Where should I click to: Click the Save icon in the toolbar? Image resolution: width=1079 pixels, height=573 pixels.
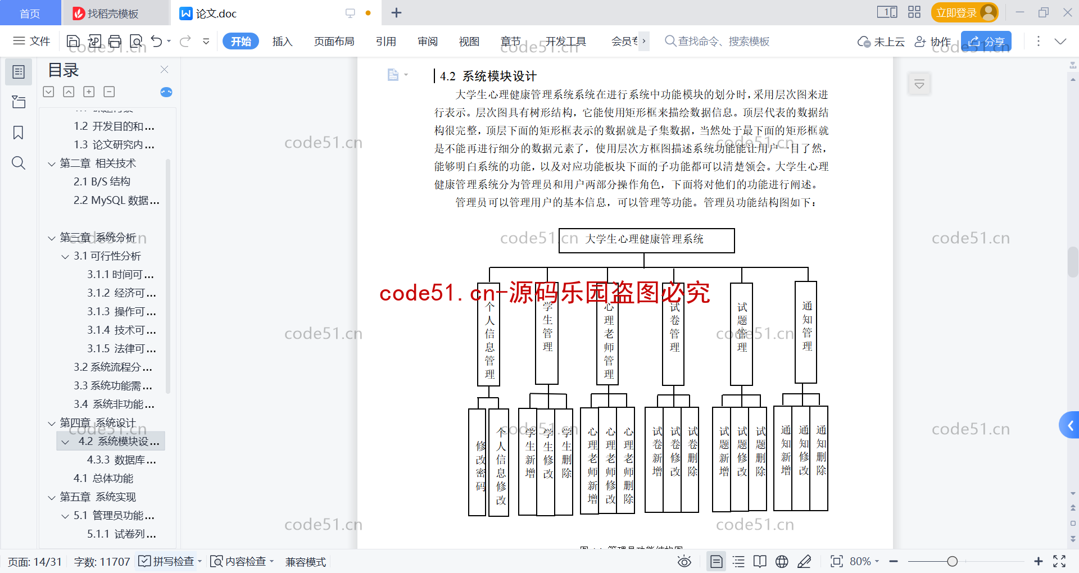coord(73,41)
